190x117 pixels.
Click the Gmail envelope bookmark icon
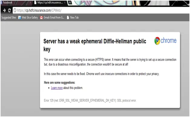(41, 17)
